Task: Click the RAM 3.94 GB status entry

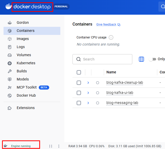Action: [78, 146]
